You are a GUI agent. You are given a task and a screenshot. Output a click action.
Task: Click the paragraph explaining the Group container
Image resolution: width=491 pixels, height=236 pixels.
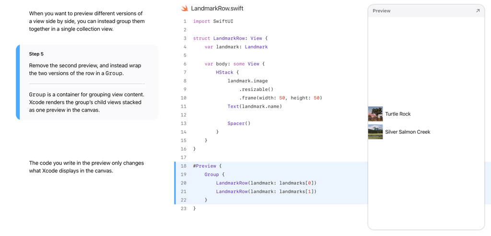[86, 102]
